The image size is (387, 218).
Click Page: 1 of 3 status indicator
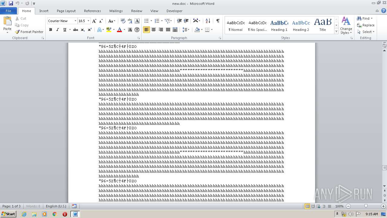click(11, 206)
